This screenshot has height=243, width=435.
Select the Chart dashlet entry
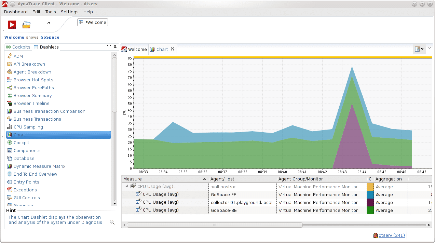pos(58,135)
